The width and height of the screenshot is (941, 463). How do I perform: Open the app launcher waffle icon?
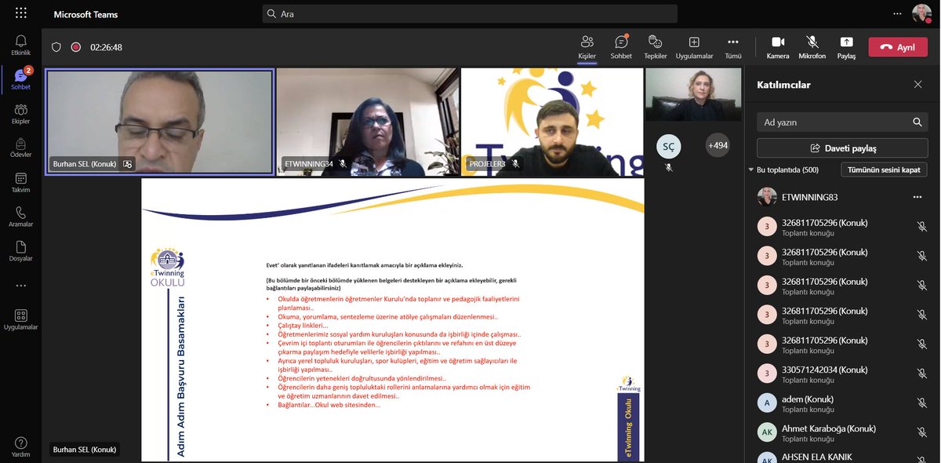coord(20,13)
